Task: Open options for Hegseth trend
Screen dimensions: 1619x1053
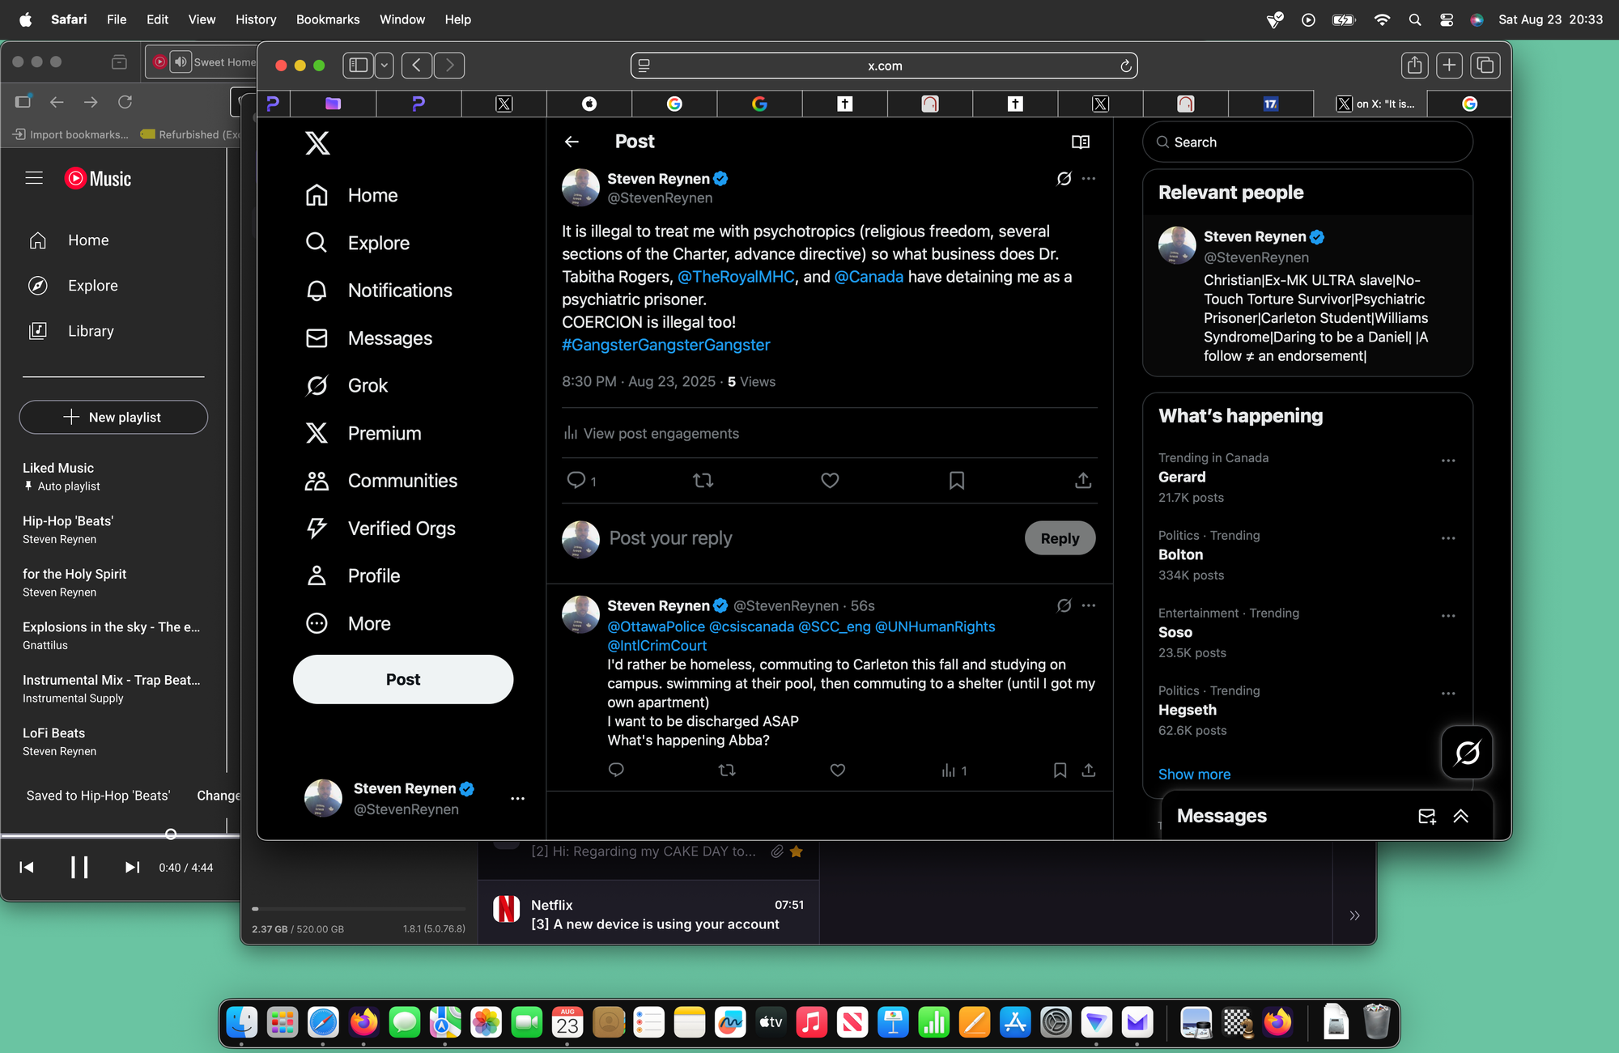Action: 1448,694
